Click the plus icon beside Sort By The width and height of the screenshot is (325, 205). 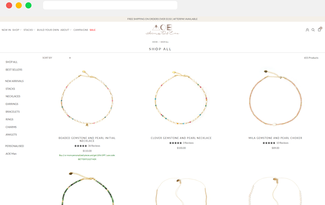point(70,58)
